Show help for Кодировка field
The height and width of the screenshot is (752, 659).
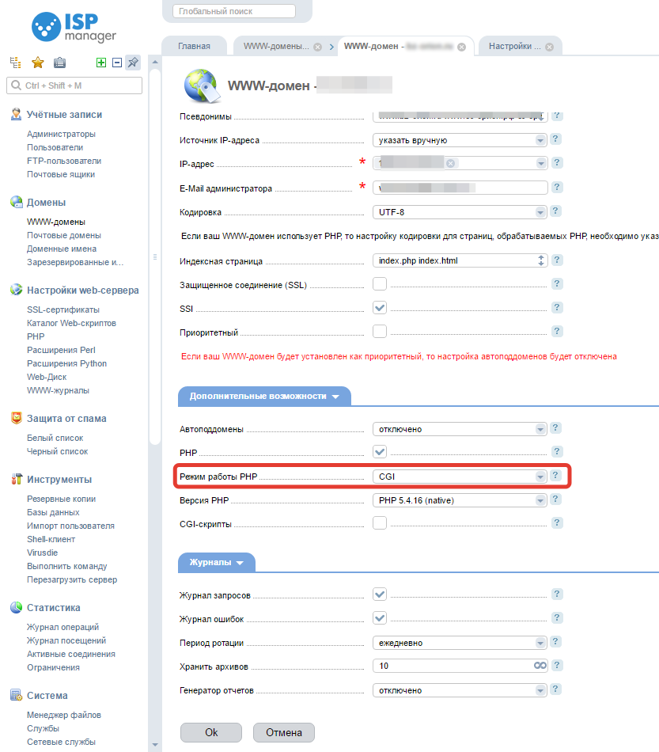[x=555, y=211]
